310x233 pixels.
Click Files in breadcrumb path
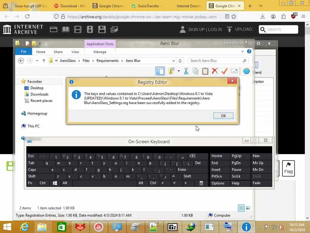[x=86, y=61]
